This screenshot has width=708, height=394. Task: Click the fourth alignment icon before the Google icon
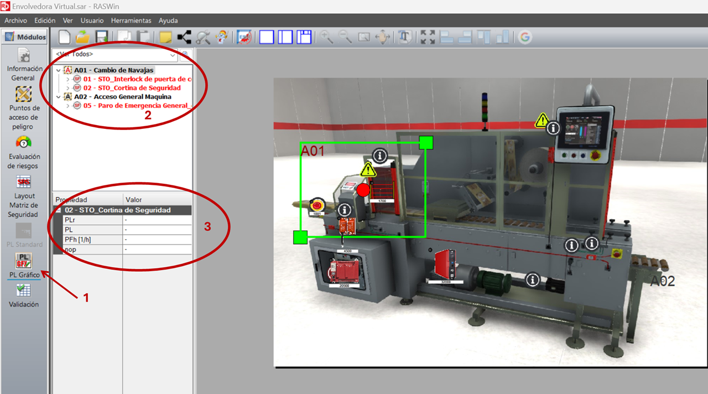(x=503, y=37)
